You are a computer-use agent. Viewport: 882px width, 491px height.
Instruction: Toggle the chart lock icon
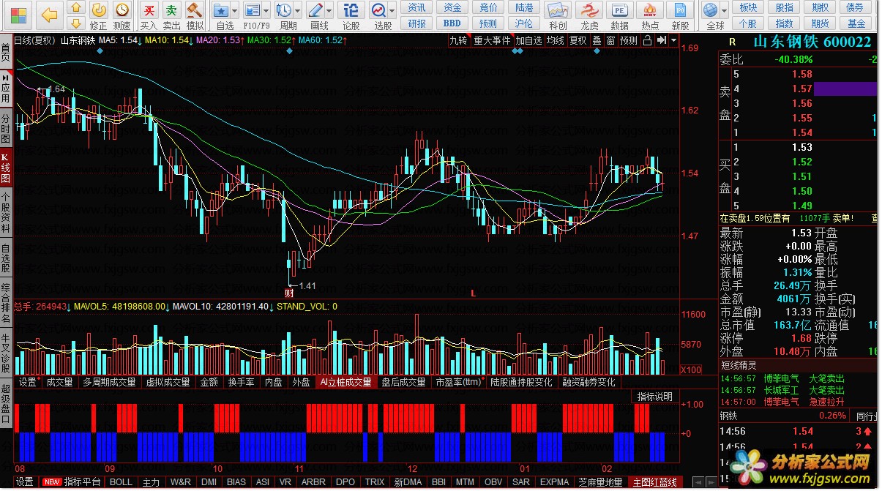[x=647, y=40]
